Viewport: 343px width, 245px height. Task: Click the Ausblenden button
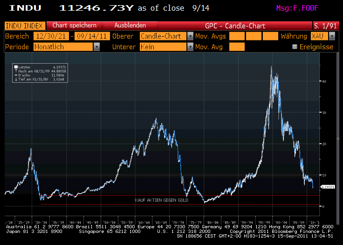click(x=130, y=26)
